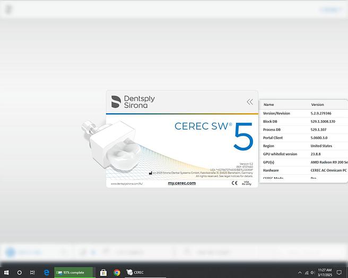Open the volume control tray icon
This screenshot has width=348, height=278.
pos(312,273)
